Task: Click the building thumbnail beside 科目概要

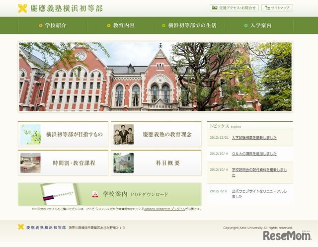Action: click(123, 163)
